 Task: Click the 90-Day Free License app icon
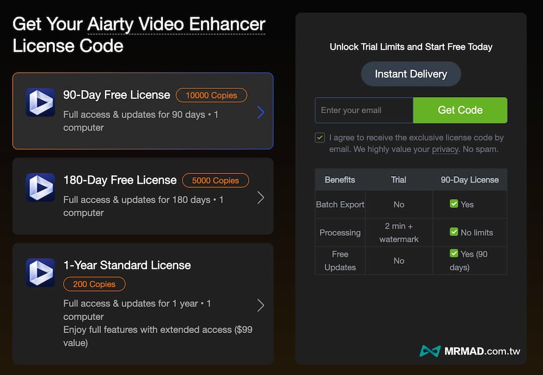click(40, 102)
